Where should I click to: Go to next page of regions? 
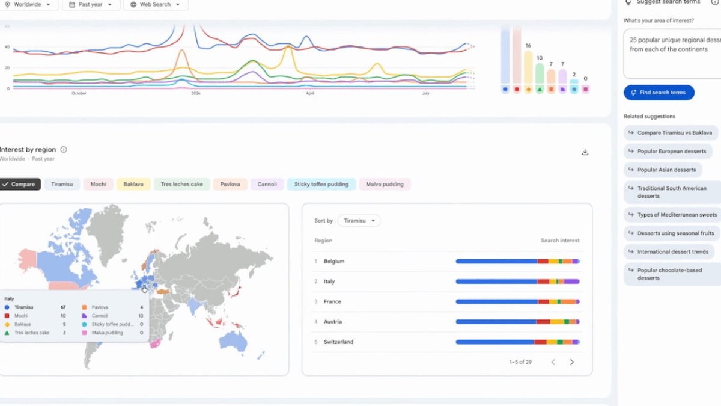tap(571, 362)
